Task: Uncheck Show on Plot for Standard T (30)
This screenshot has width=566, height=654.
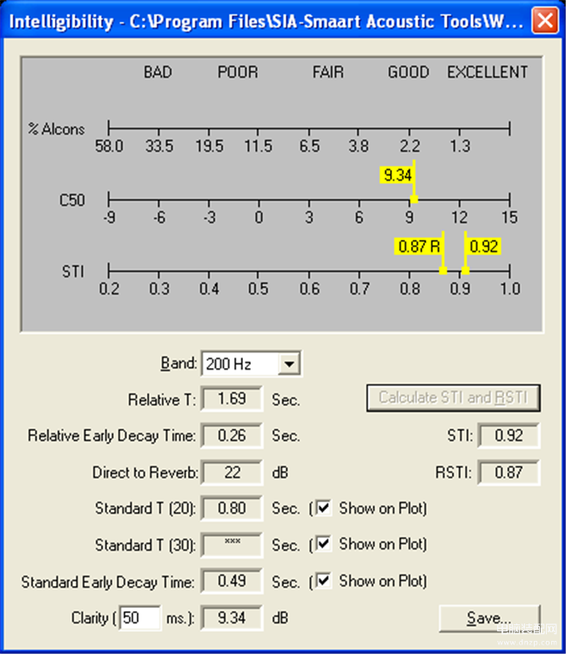Action: [324, 544]
